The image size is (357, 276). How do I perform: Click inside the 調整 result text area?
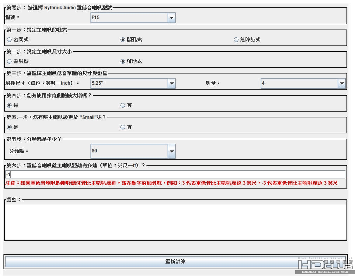tap(176, 222)
